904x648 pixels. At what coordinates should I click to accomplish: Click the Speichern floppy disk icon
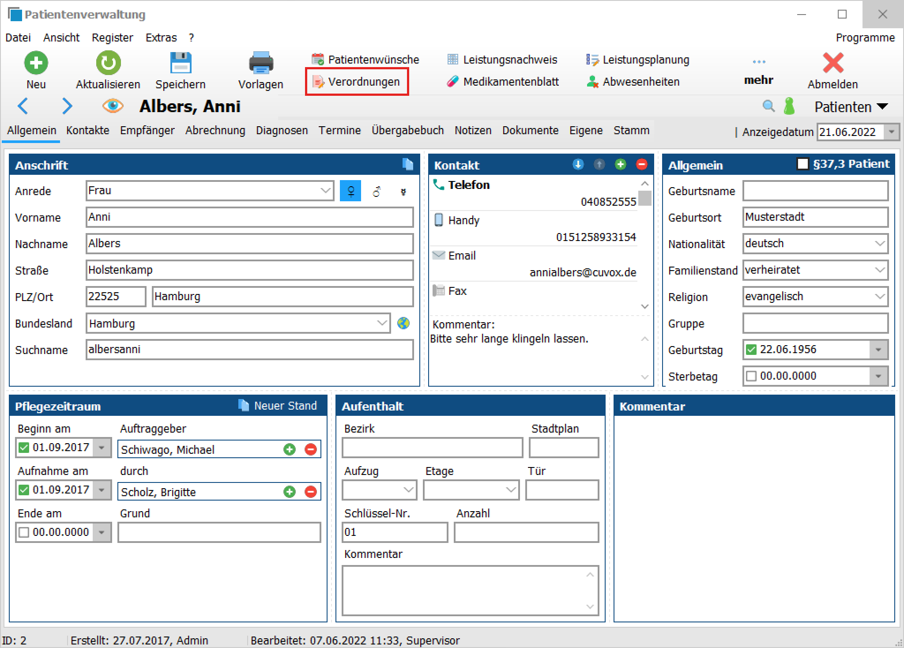[x=181, y=63]
